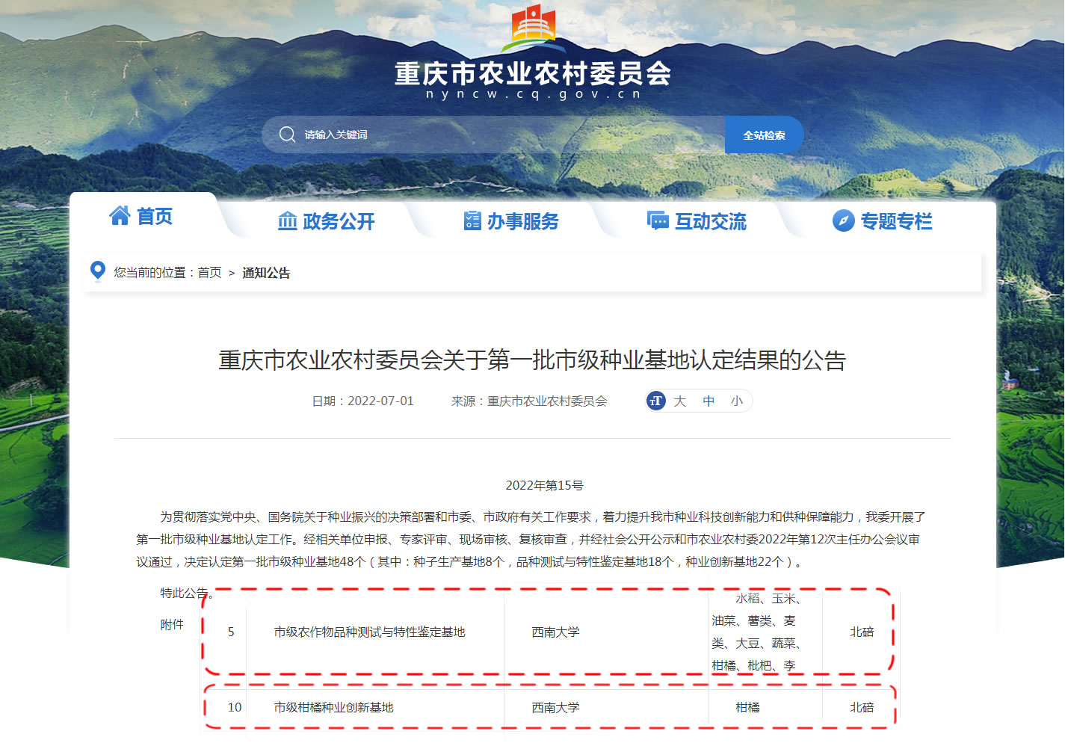Open the 政务公开 navigation tab
Image resolution: width=1065 pixels, height=743 pixels.
pos(339,221)
